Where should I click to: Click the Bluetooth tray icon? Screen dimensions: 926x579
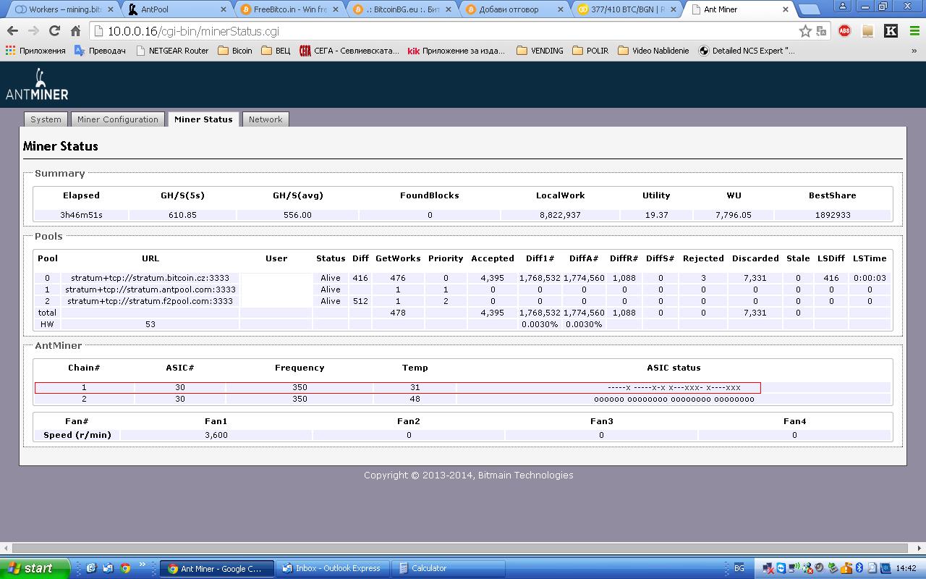pyautogui.click(x=859, y=568)
